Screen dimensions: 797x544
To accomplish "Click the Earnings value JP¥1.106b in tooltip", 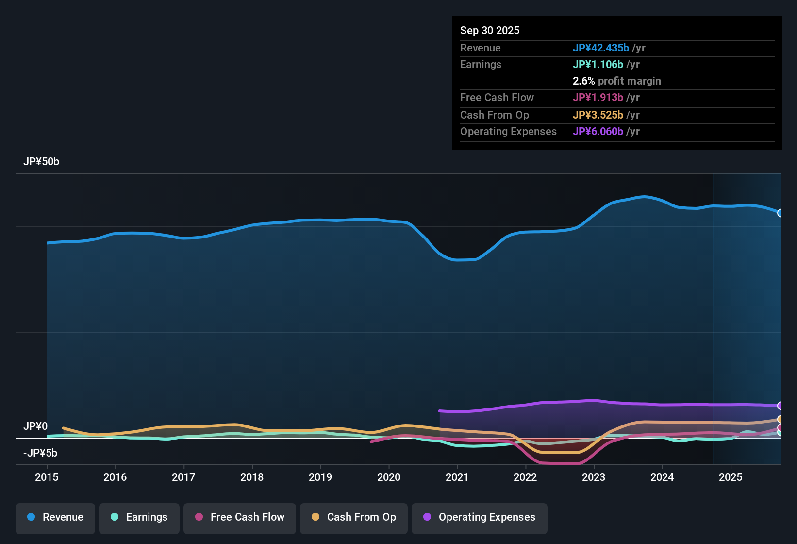I will 598,65.
